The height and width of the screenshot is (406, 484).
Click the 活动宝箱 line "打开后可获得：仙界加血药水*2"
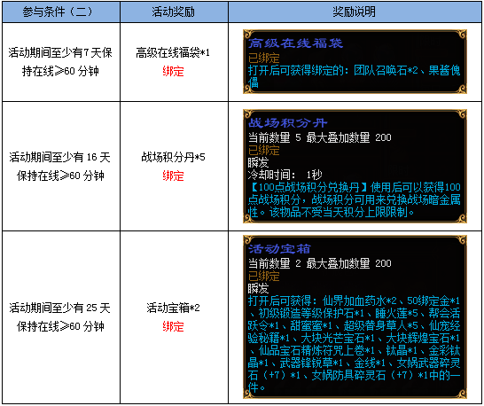(323, 301)
